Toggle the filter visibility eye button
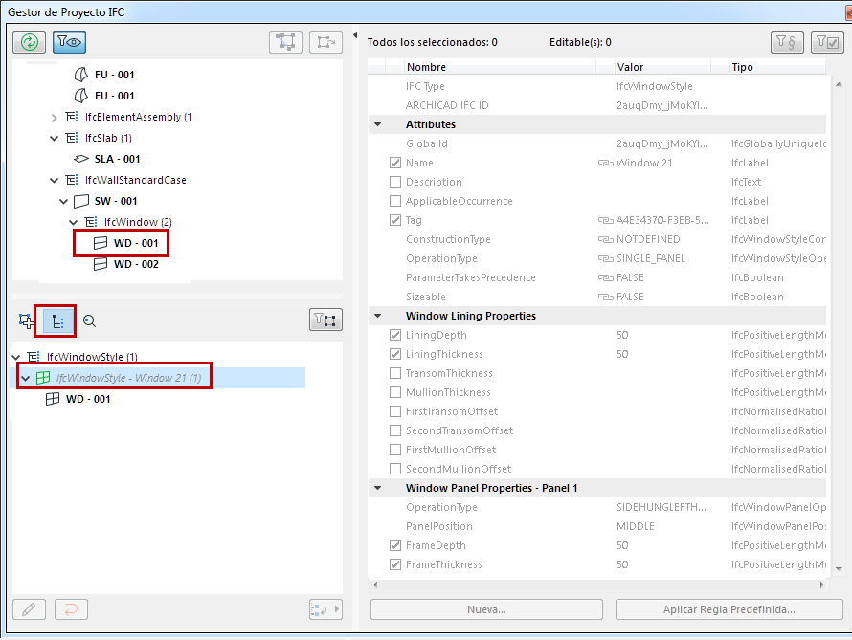The image size is (852, 640). coord(69,42)
